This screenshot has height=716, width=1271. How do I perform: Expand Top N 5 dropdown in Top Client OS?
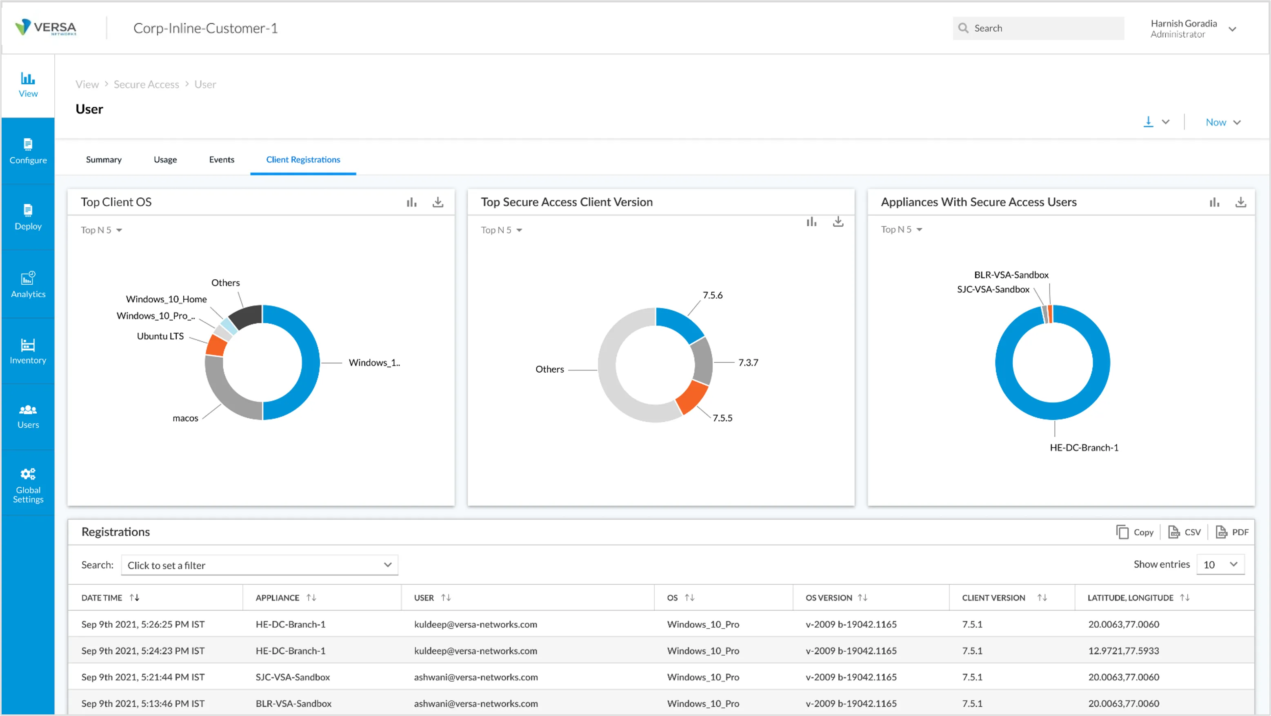[101, 230]
